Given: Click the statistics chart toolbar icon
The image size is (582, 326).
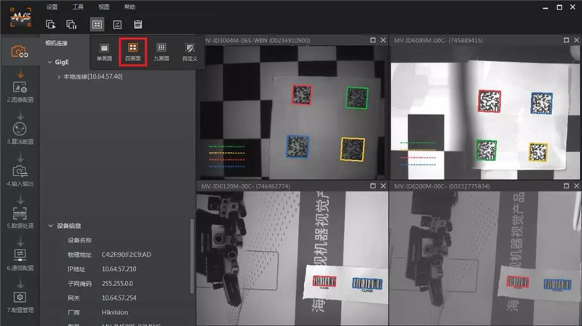Looking at the screenshot, I should coord(117,25).
